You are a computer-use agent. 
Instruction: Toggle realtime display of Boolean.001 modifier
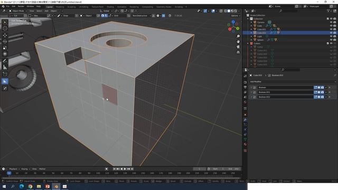(x=319, y=92)
